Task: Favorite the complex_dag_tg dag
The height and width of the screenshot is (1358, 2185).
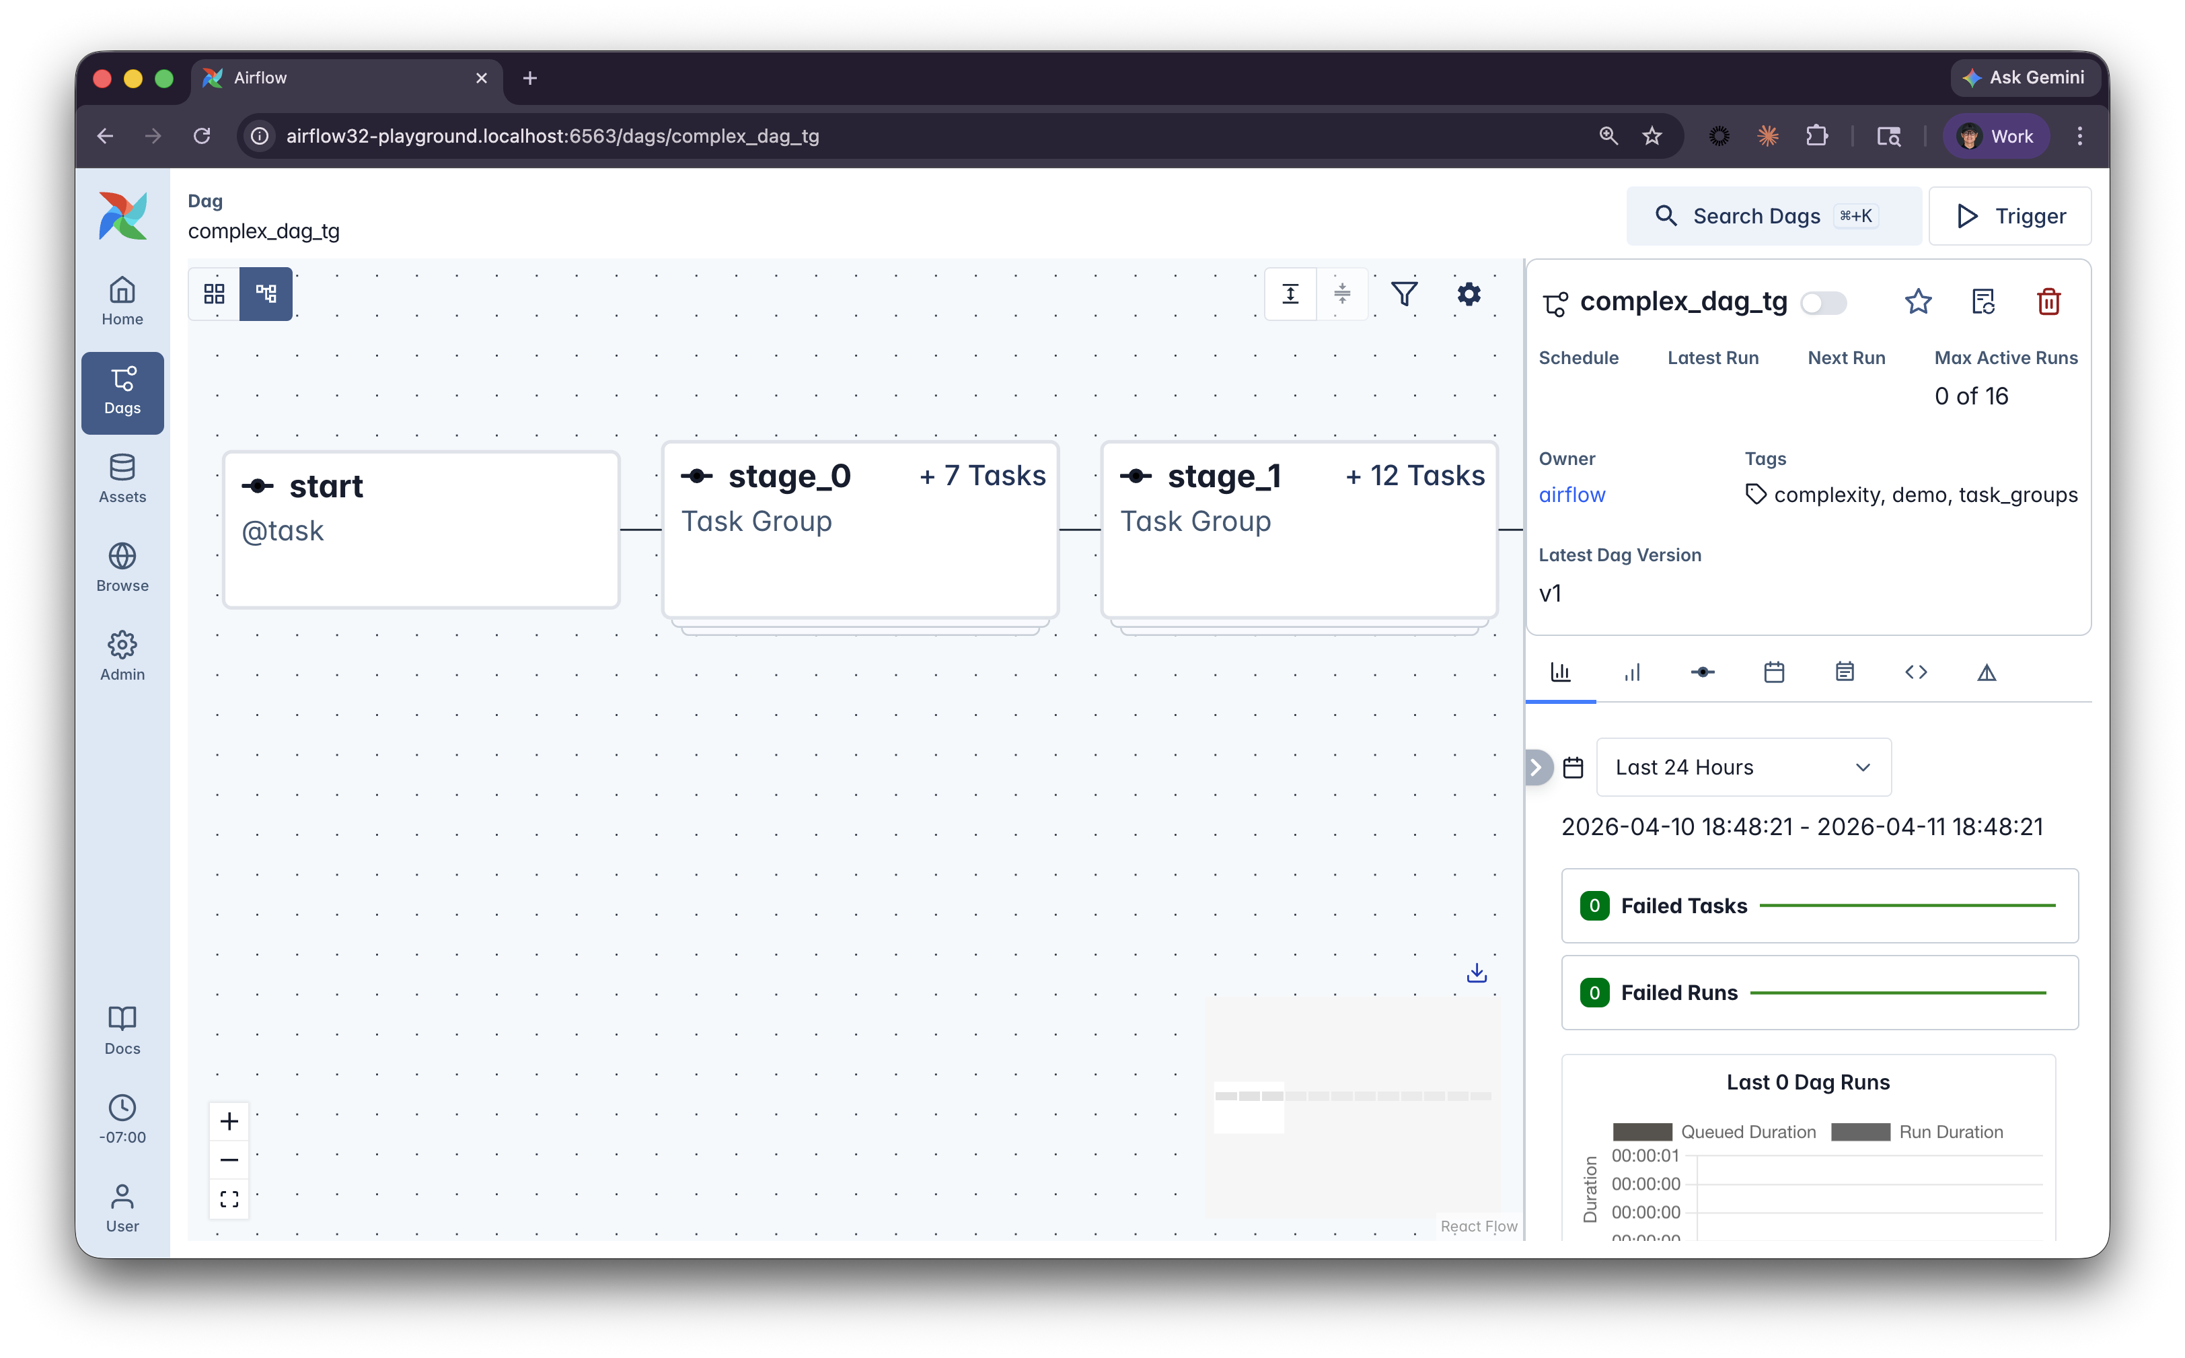Action: pyautogui.click(x=1917, y=301)
